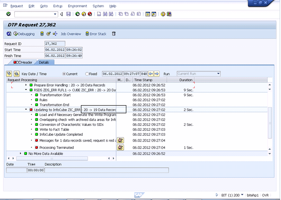This screenshot has height=200, width=281.
Task: Click the Previous Page icon
Action: coord(126,14)
